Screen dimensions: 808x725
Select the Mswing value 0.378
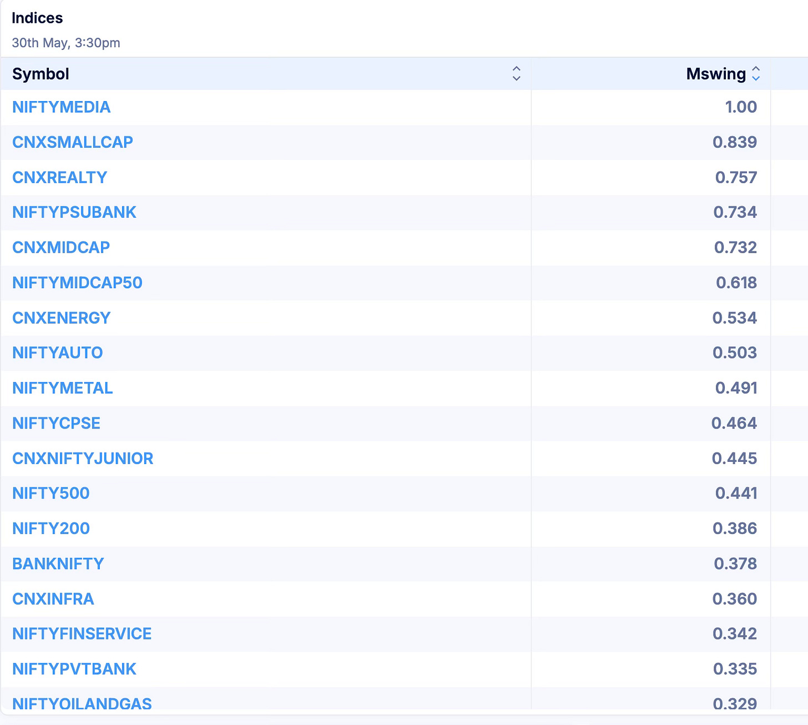735,563
